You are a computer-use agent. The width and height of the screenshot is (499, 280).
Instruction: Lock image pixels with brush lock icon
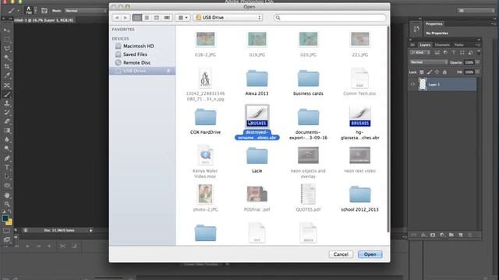tap(430, 72)
